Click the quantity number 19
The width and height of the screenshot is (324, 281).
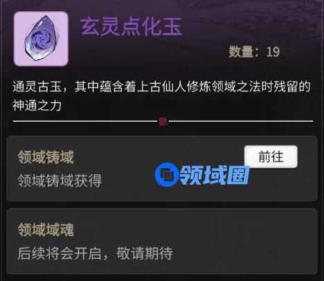pyautogui.click(x=273, y=52)
